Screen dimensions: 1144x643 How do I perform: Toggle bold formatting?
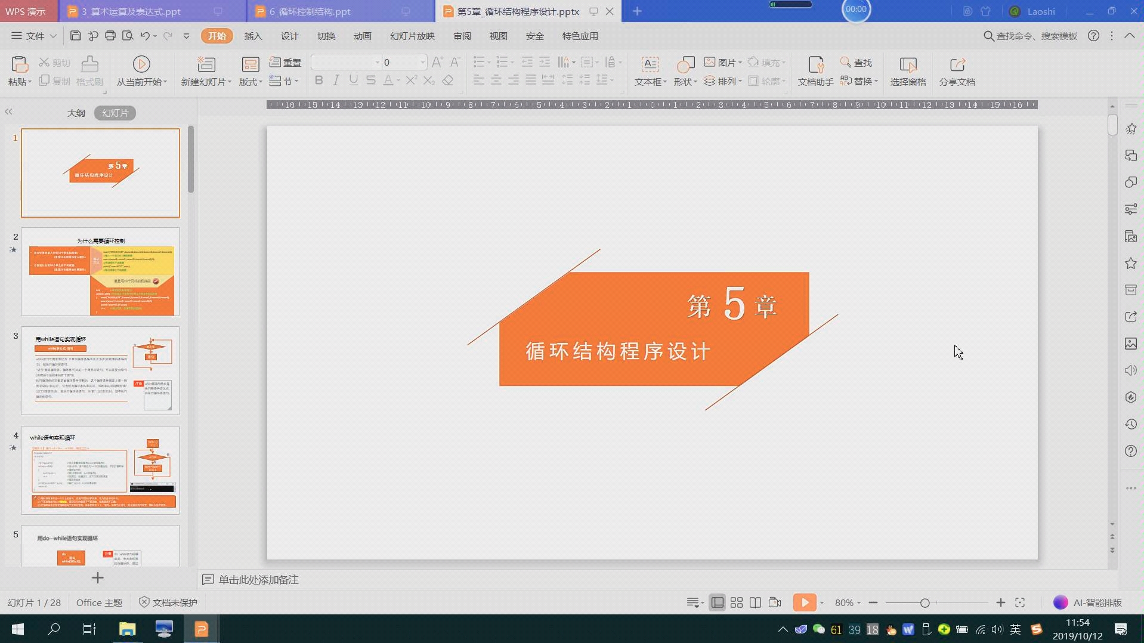(319, 80)
